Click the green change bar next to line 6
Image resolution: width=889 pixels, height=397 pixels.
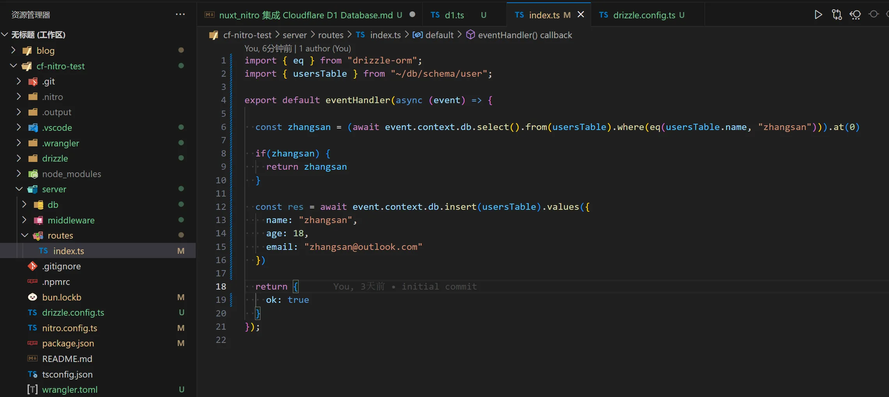pyautogui.click(x=233, y=127)
